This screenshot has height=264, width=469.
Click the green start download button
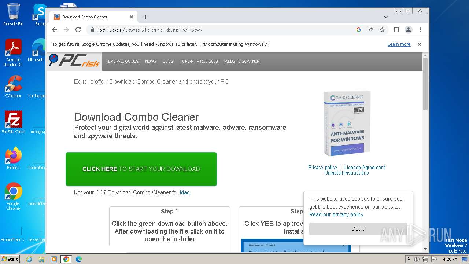point(141,169)
